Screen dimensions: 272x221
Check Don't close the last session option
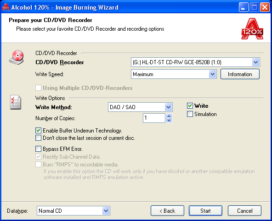[38, 138]
